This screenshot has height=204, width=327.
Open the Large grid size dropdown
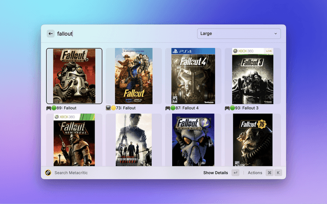tap(239, 34)
